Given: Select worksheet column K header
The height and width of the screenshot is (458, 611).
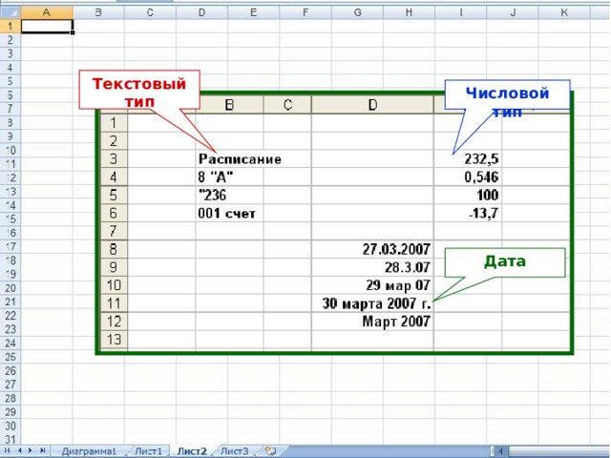Looking at the screenshot, I should click(x=564, y=12).
